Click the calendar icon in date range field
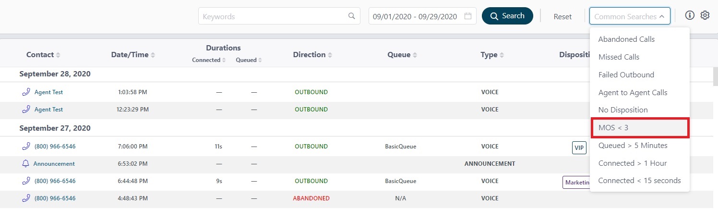 coord(468,16)
